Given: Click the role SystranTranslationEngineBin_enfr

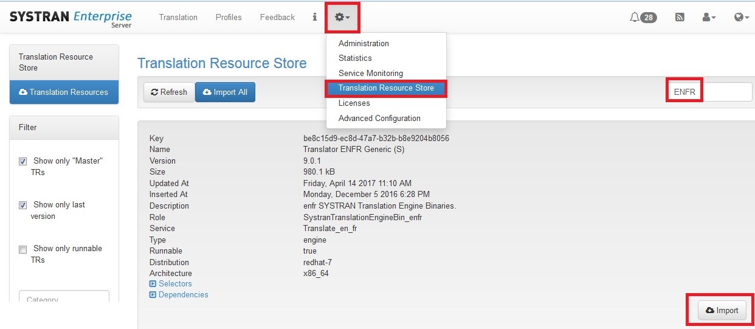Looking at the screenshot, I should pyautogui.click(x=362, y=217).
